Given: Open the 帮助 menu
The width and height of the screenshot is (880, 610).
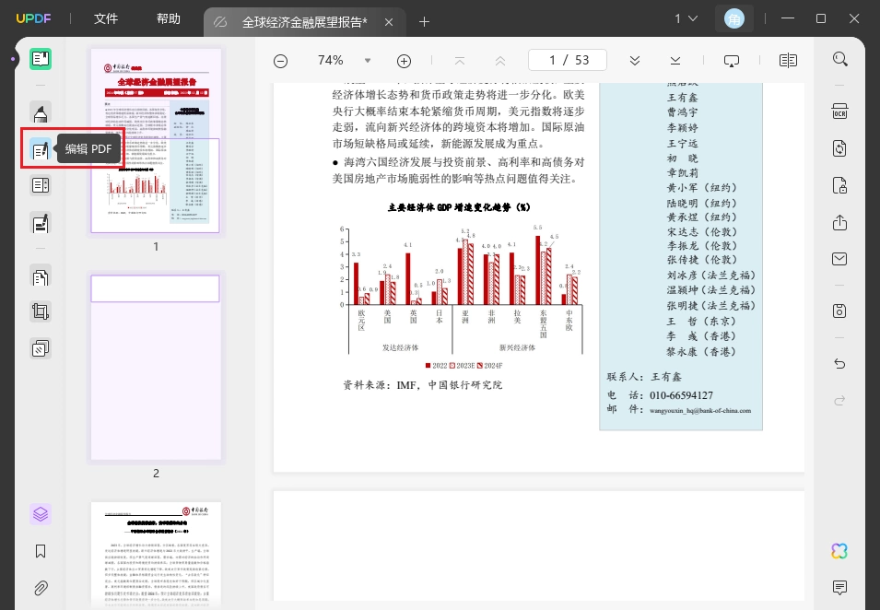Looking at the screenshot, I should (169, 18).
